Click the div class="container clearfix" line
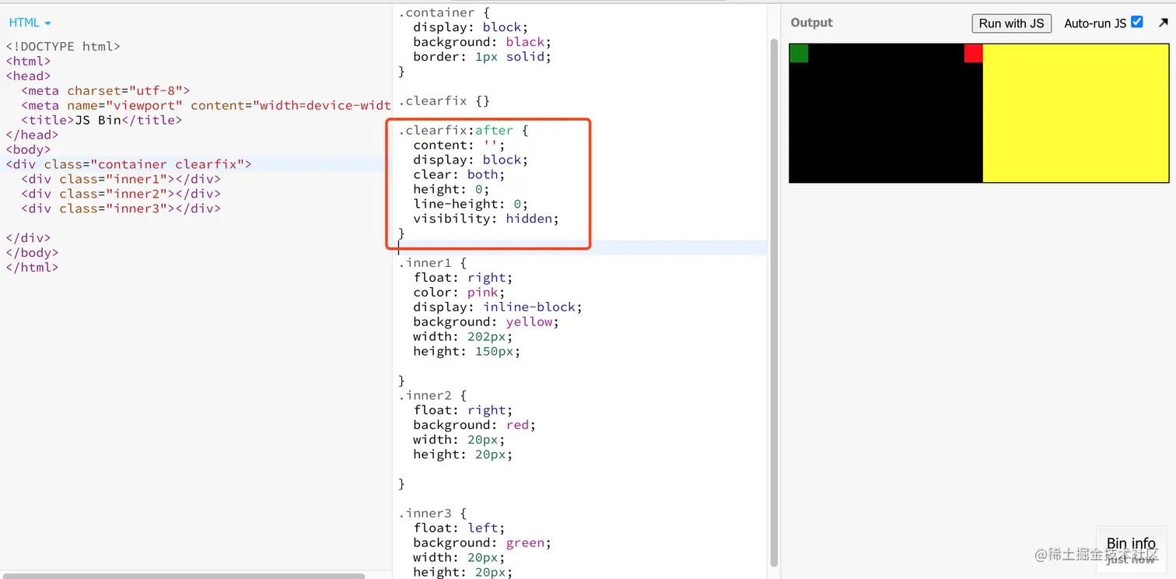The height and width of the screenshot is (579, 1176). (128, 165)
